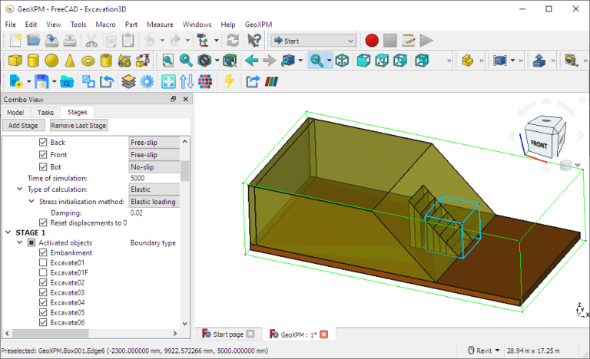Screen dimensions: 590x359
Task: Click the Time of simulation value field
Action: [x=154, y=178]
